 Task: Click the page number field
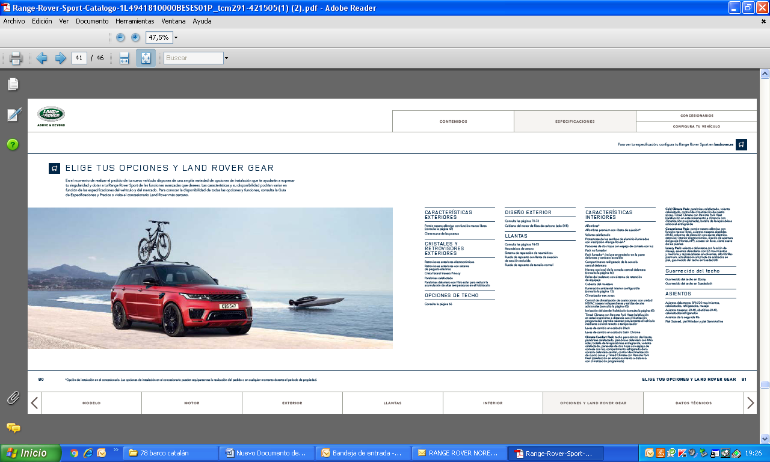click(79, 58)
